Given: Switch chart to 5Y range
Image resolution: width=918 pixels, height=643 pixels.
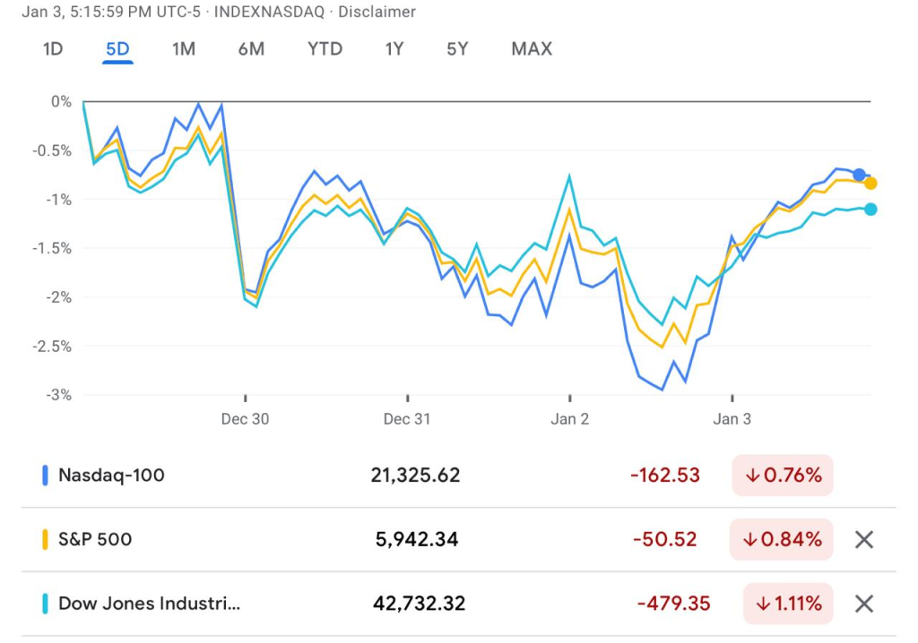Looking at the screenshot, I should (457, 49).
